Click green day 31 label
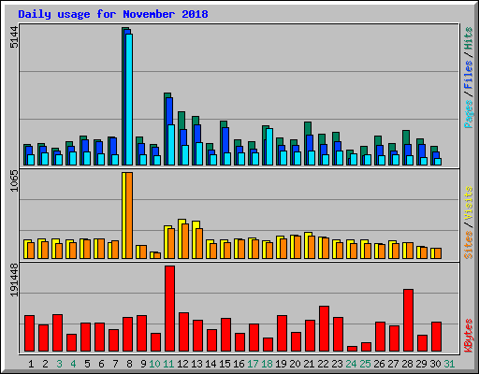 tap(449, 364)
